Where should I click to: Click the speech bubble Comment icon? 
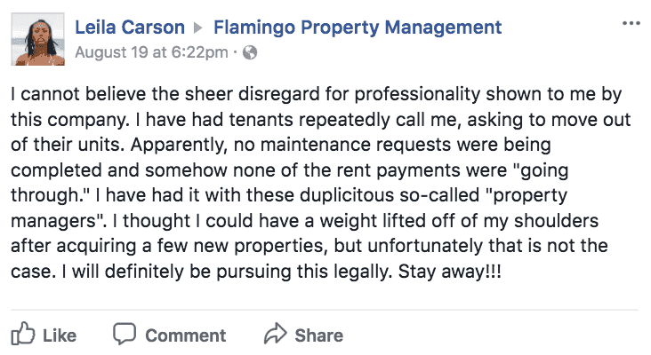[125, 334]
